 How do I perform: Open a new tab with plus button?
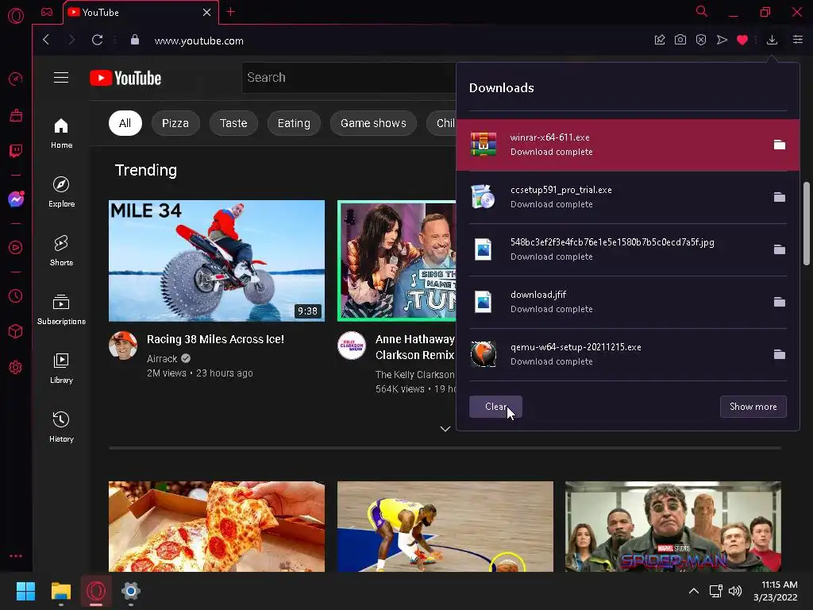pos(231,12)
